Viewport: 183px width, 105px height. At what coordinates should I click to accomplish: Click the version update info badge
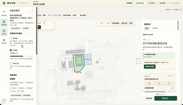tap(174, 3)
